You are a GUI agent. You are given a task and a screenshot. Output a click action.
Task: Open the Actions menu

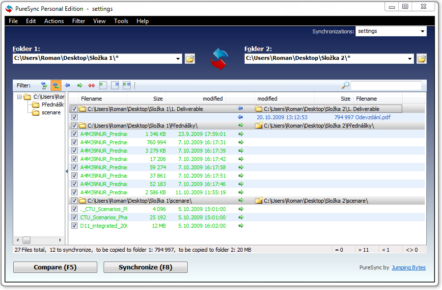(x=54, y=21)
